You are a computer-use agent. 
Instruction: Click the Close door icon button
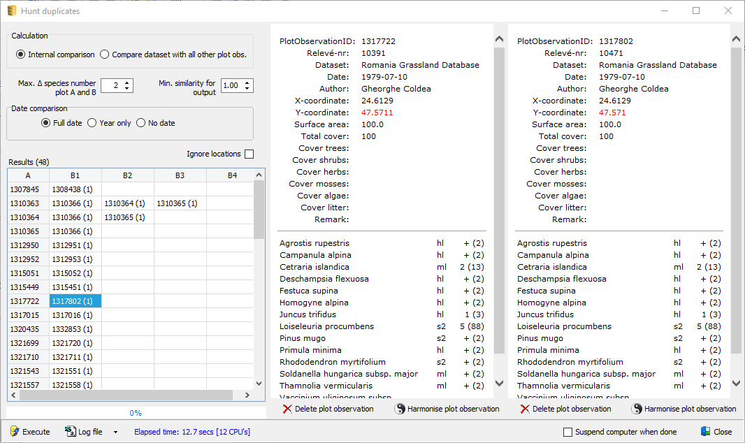[x=706, y=432]
